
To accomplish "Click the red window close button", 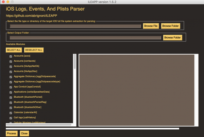I will pyautogui.click(x=3, y=2).
